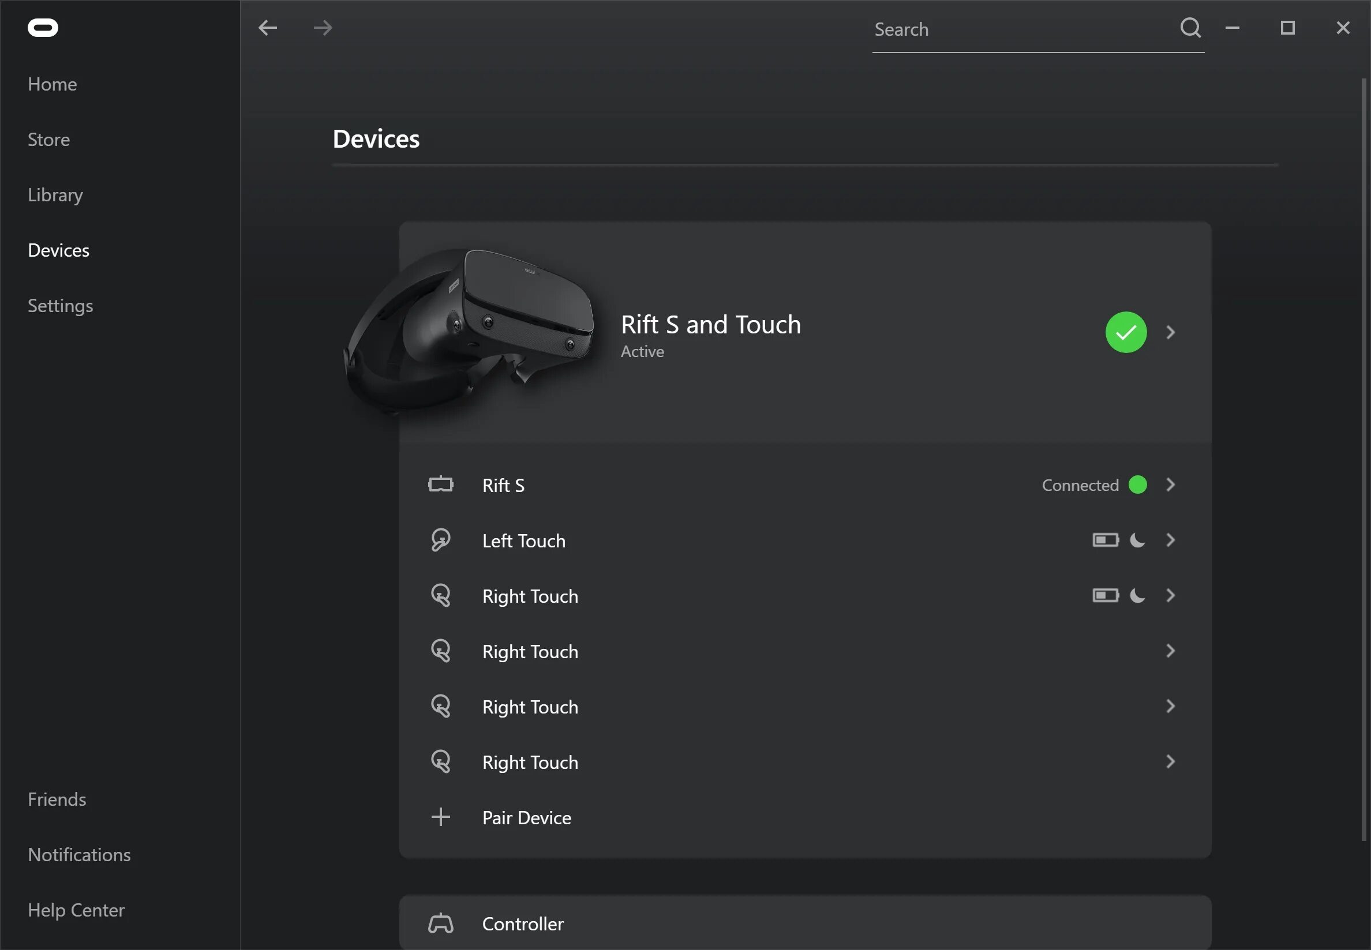Image resolution: width=1371 pixels, height=950 pixels.
Task: Open Help Center in the sidebar
Action: [76, 910]
